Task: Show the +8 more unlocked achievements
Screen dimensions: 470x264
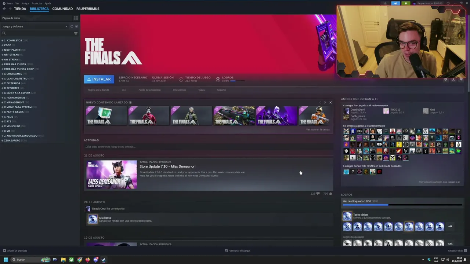Action: click(450, 227)
